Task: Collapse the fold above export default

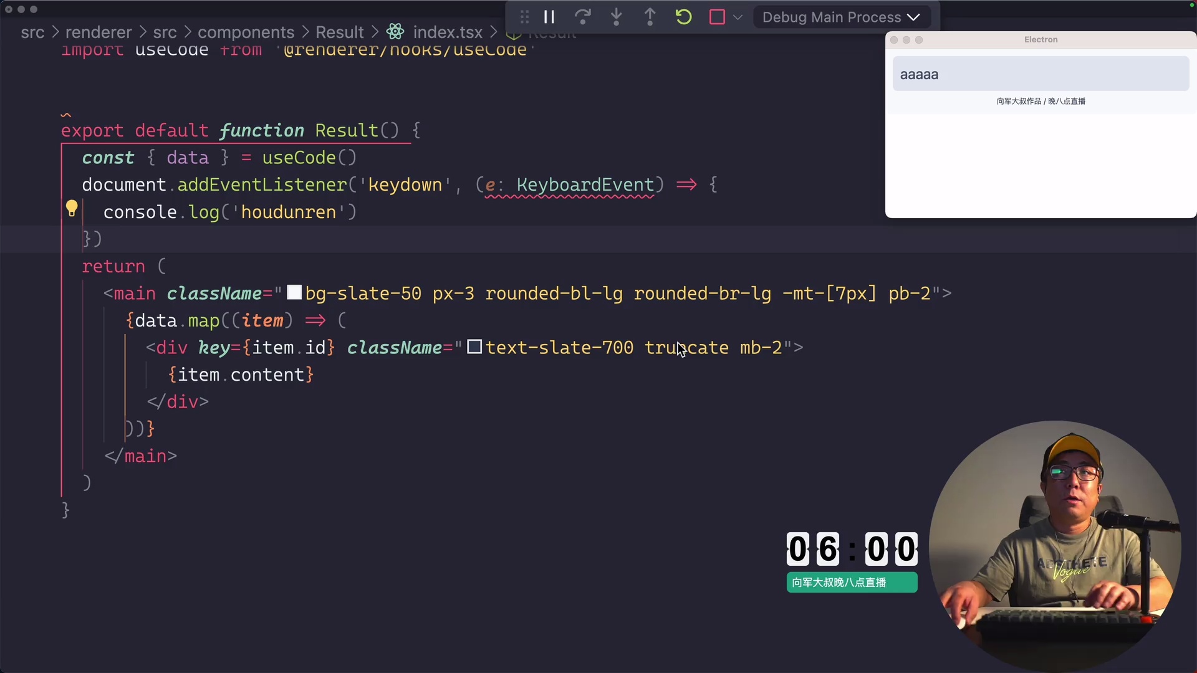Action: 66,115
